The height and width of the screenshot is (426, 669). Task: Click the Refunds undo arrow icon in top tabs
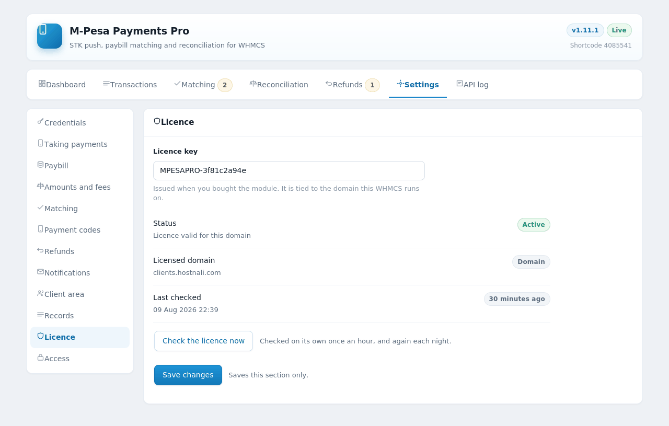(329, 83)
